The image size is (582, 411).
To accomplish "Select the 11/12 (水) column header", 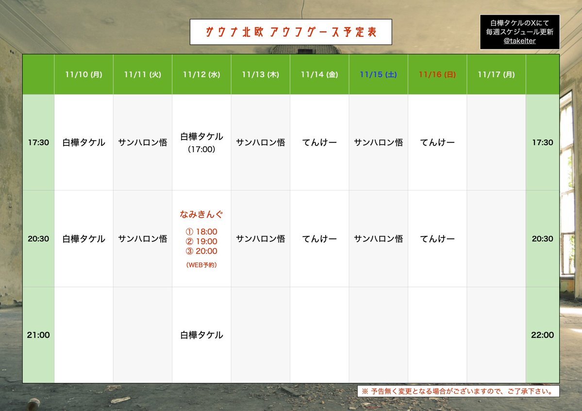I will [x=201, y=75].
